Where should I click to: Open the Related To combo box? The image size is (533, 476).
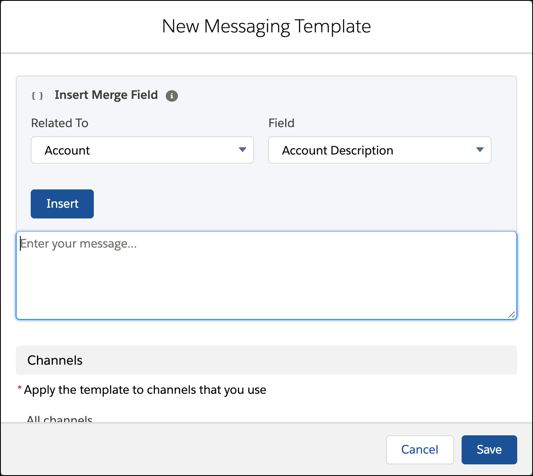click(142, 150)
